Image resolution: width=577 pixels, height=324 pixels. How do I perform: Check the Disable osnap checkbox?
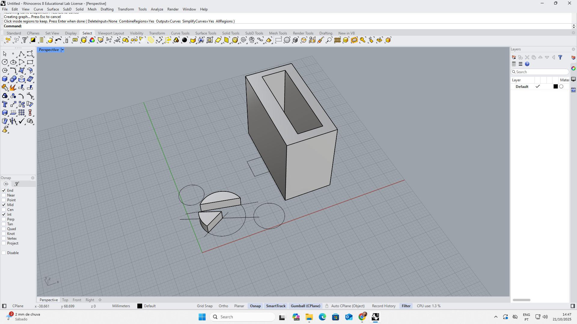4,253
